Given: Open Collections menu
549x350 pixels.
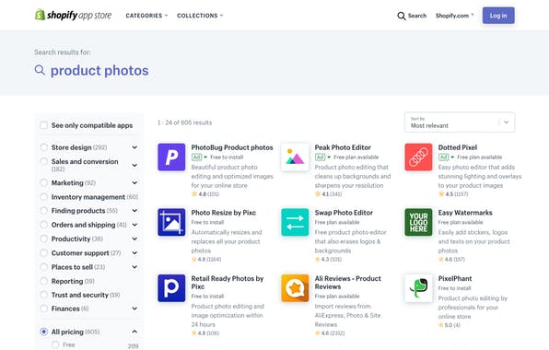Looking at the screenshot, I should point(200,16).
